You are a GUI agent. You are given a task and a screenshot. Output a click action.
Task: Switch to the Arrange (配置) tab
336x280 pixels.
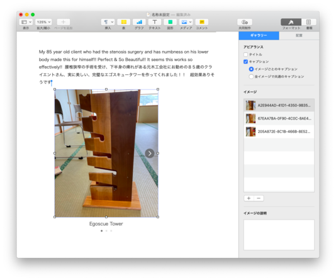[x=299, y=36]
